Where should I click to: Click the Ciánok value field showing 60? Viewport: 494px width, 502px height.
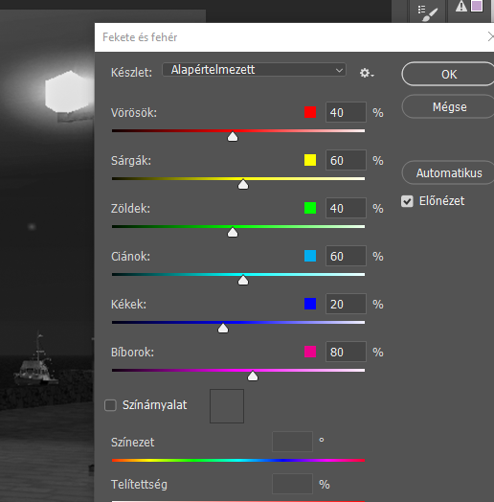[346, 256]
